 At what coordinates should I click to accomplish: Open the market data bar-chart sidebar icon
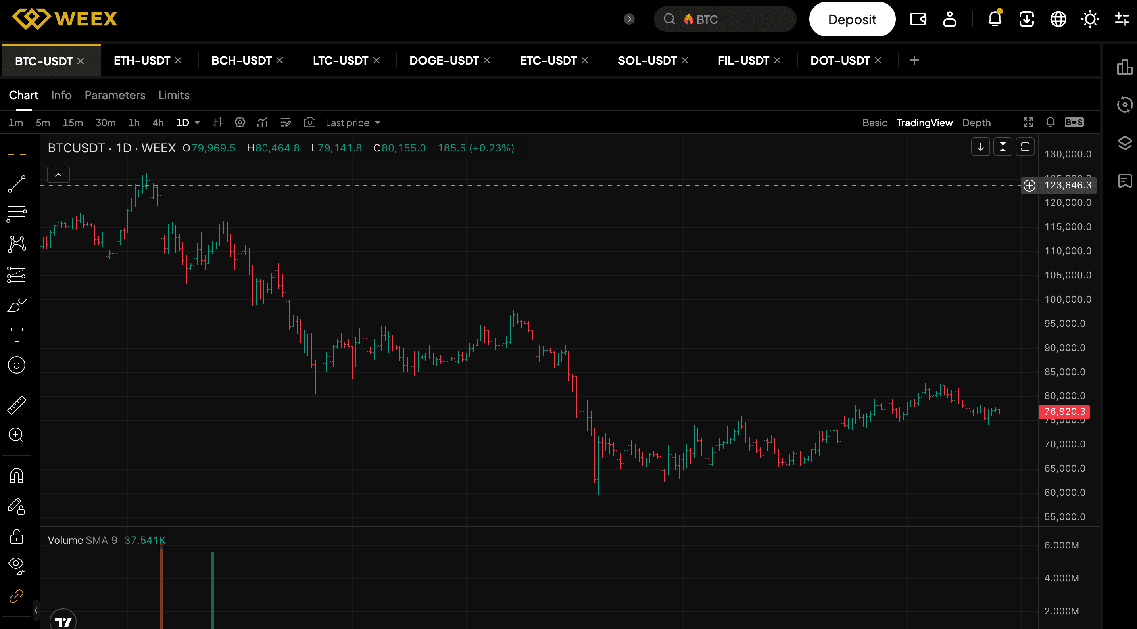pos(1124,67)
